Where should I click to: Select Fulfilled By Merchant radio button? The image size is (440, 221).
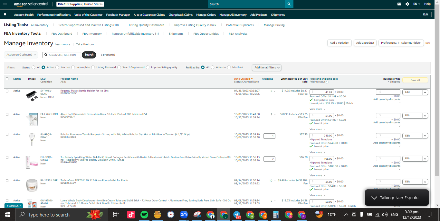229,67
